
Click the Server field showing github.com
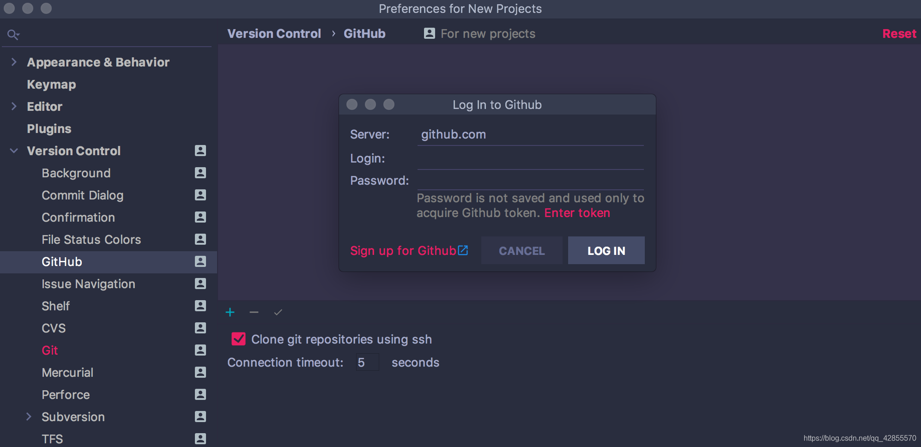tap(530, 135)
